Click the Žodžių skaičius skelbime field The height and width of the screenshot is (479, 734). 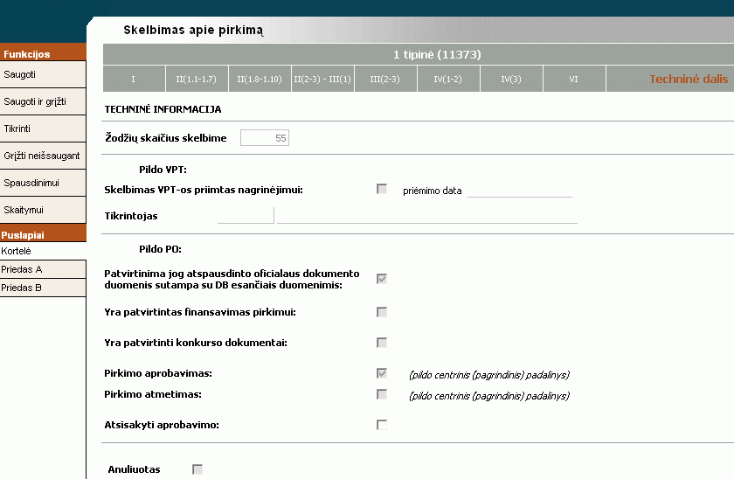[x=265, y=137]
